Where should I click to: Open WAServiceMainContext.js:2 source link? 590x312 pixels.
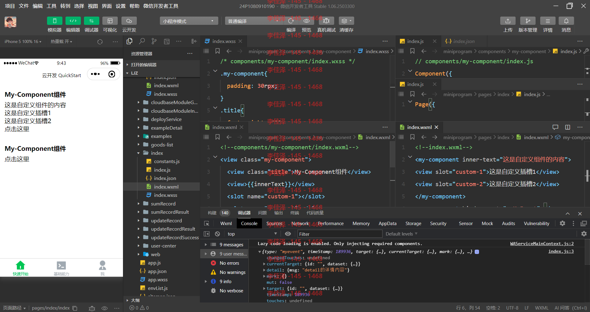pos(542,244)
